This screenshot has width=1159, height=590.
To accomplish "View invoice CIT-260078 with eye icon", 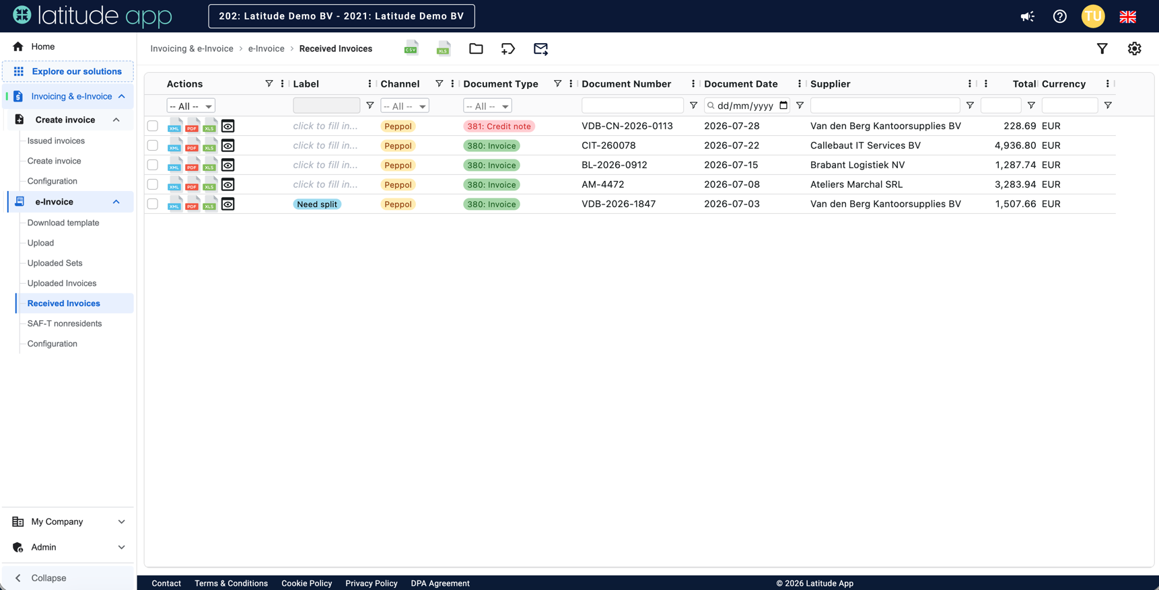I will 228,145.
